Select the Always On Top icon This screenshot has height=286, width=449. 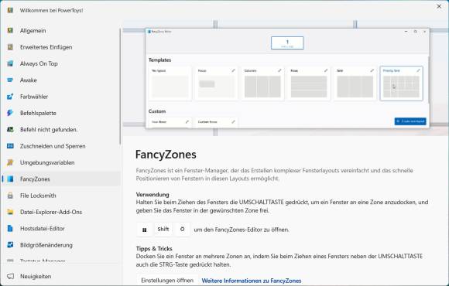pyautogui.click(x=10, y=63)
